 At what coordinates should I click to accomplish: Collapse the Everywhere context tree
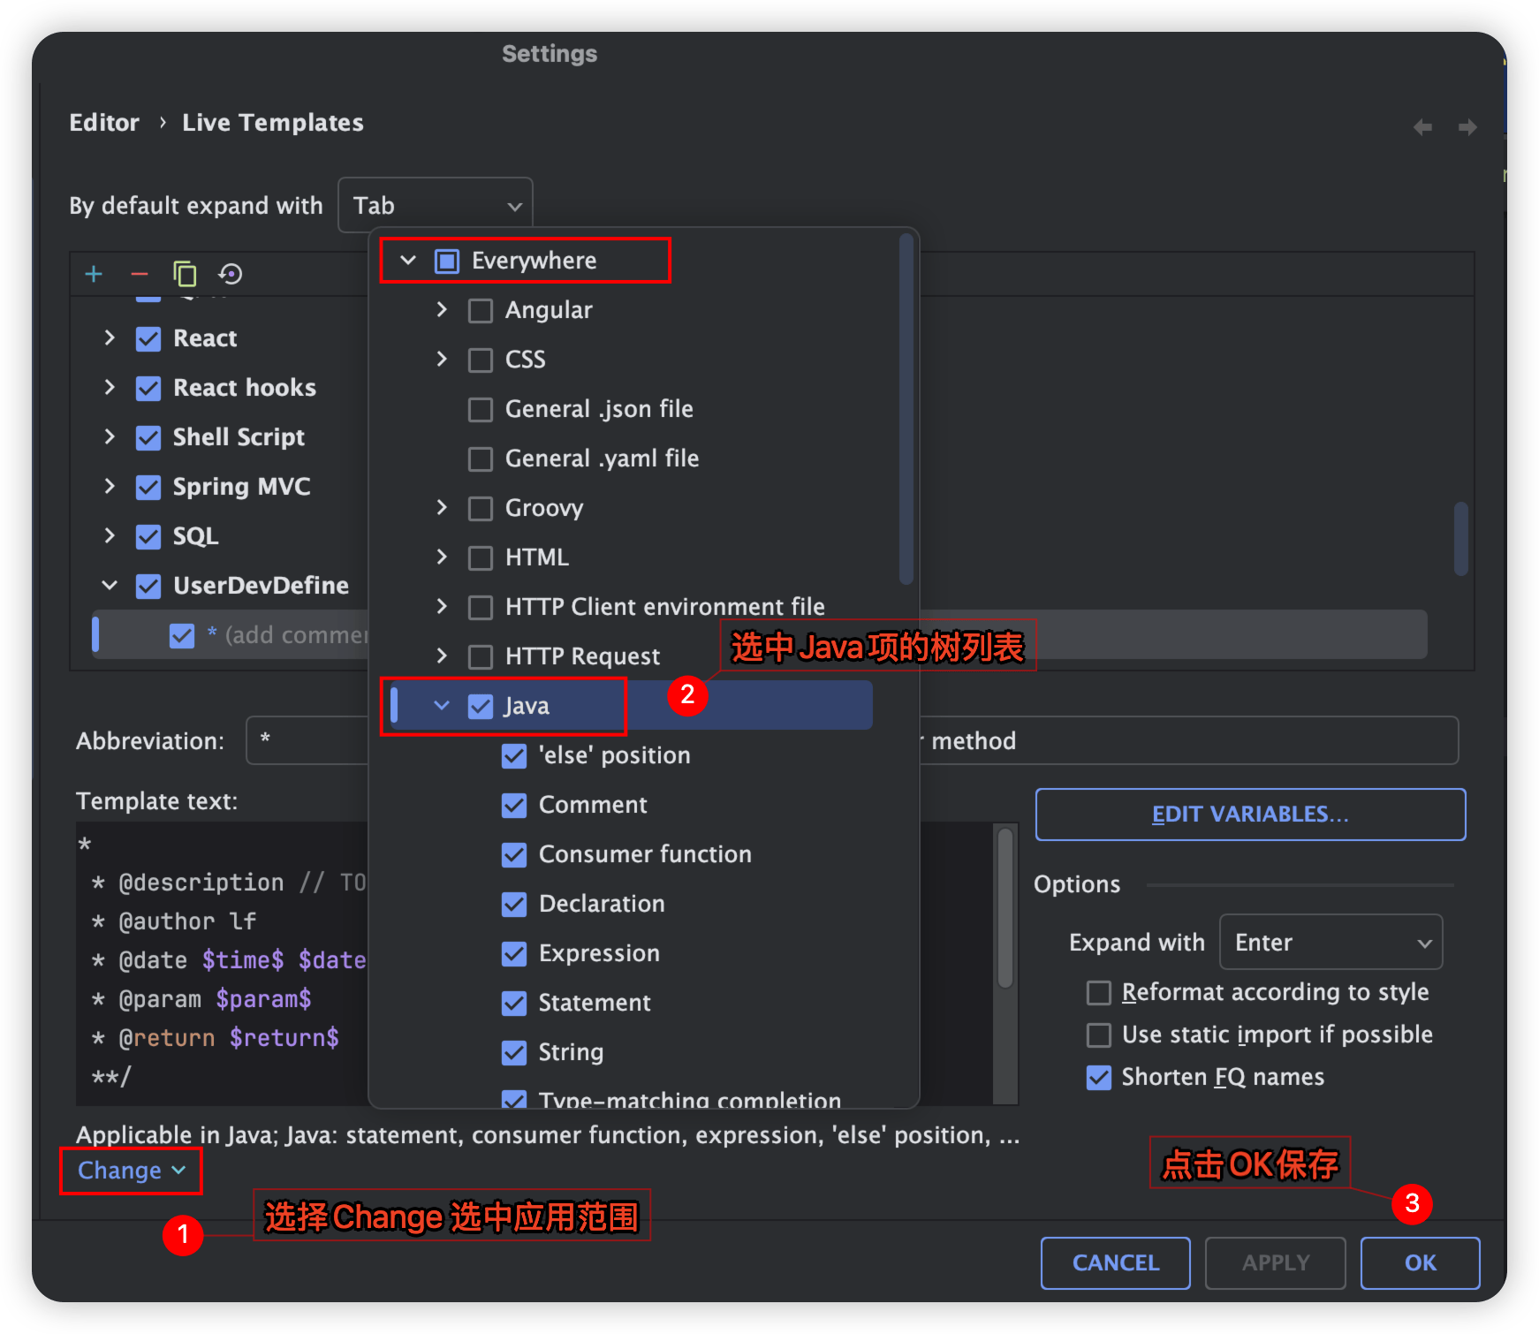click(x=408, y=261)
